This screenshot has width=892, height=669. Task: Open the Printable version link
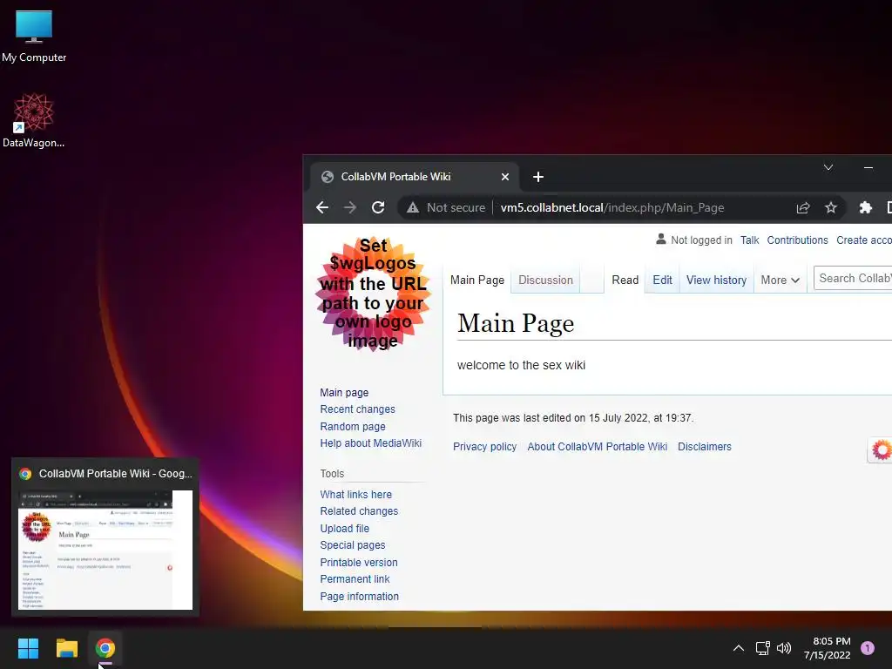point(358,563)
